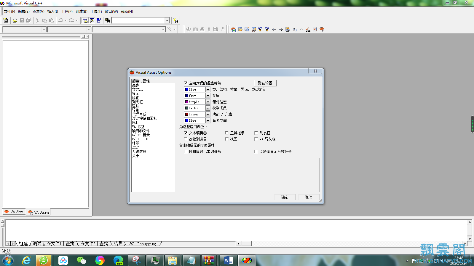Click the Find text input field
474x266 pixels.
tap(138, 20)
